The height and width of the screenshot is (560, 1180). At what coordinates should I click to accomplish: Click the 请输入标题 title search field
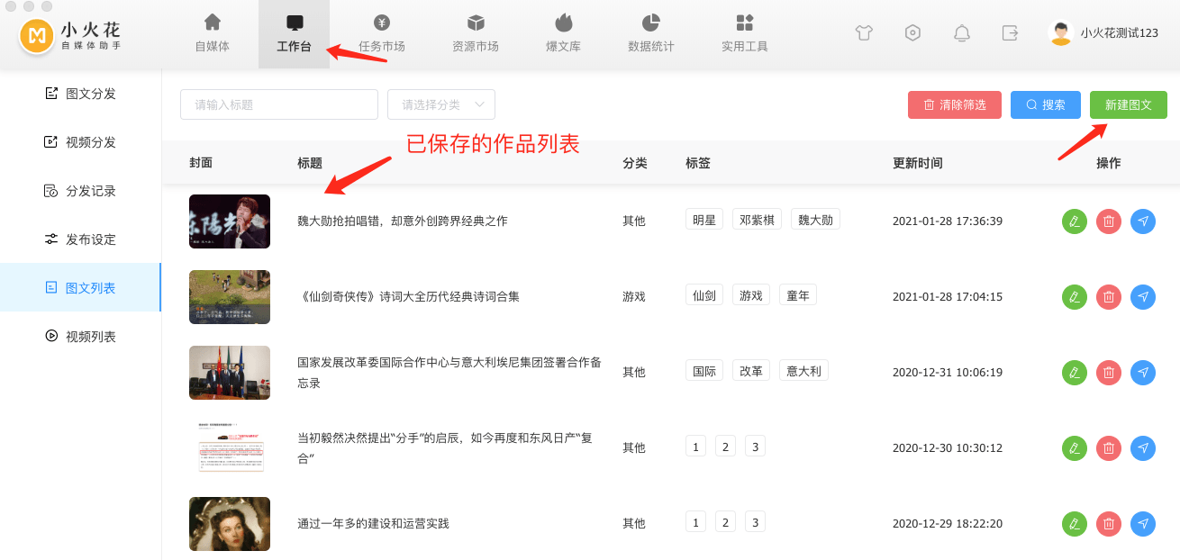click(279, 104)
